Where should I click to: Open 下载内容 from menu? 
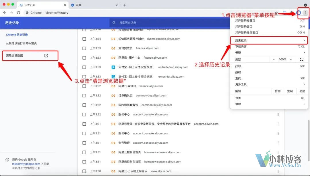tap(269, 47)
